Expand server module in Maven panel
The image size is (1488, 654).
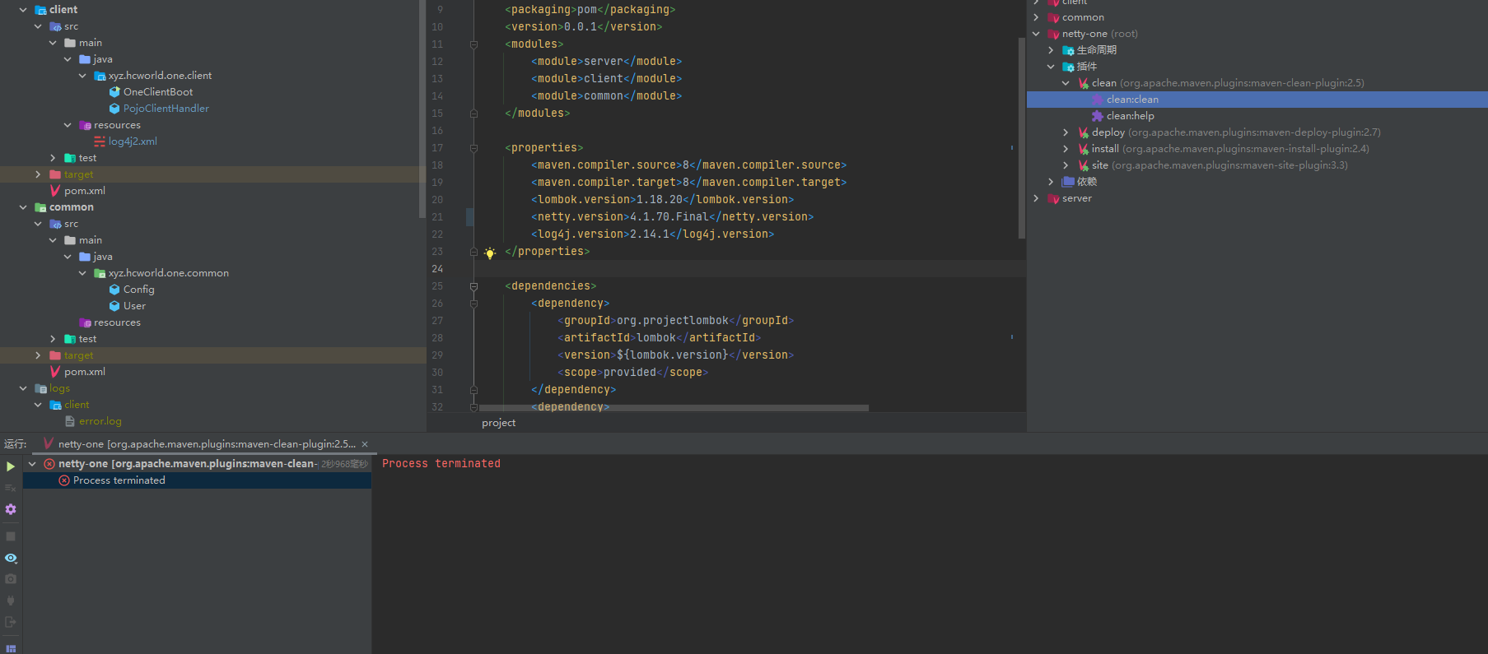click(1036, 198)
